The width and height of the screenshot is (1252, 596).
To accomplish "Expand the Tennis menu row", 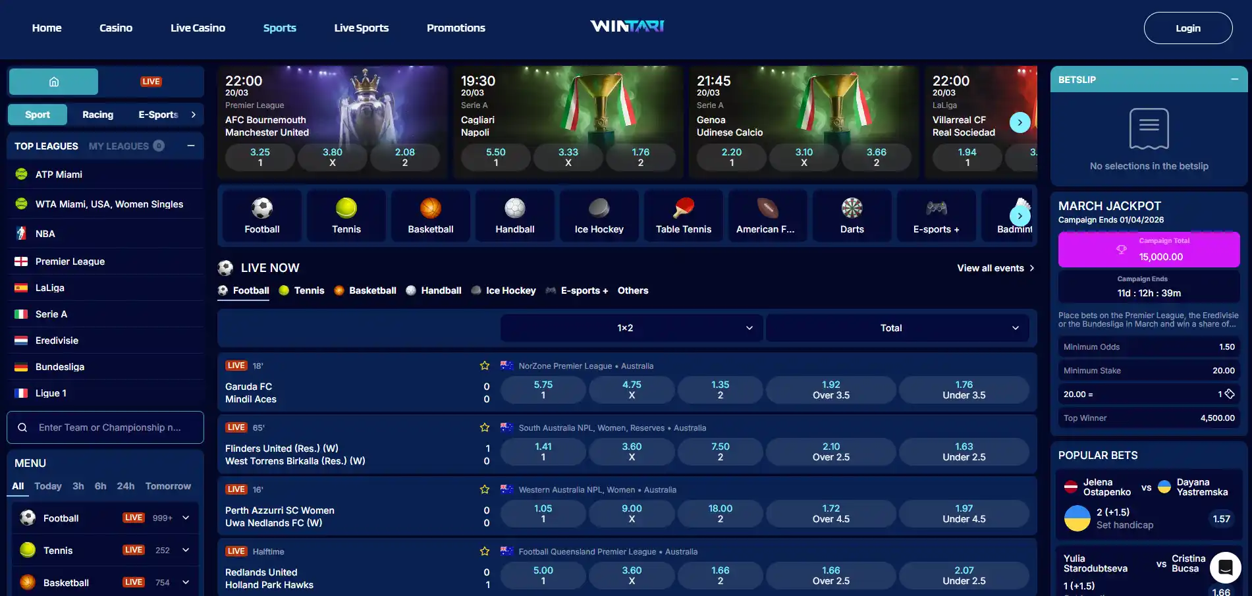I will click(x=105, y=551).
